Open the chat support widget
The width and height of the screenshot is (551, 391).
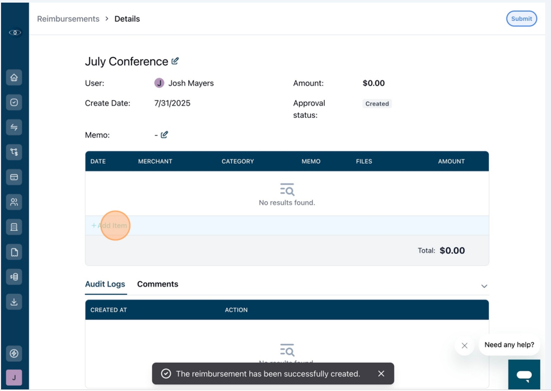tap(524, 375)
